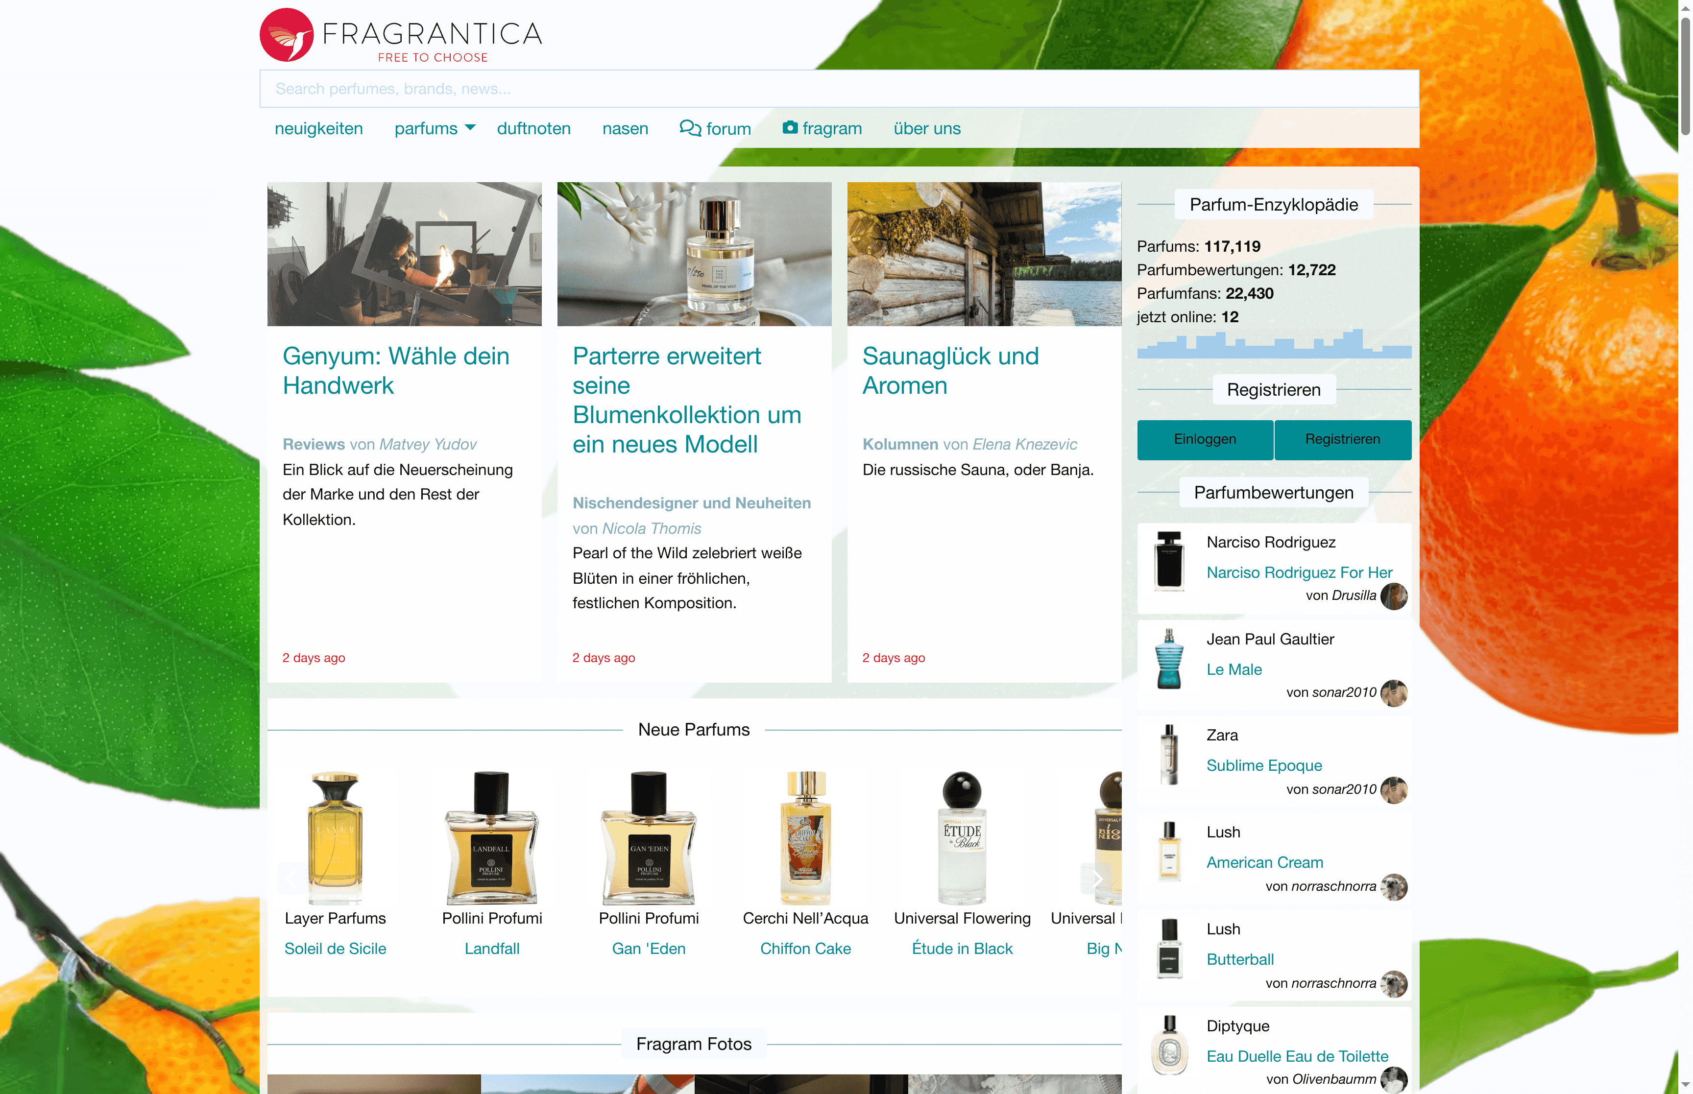Go to über uns
The image size is (1693, 1094).
[x=927, y=128]
